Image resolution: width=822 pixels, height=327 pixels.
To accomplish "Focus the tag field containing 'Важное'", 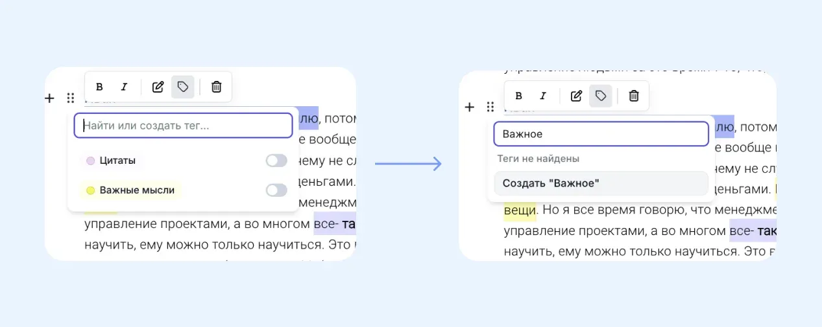I will pyautogui.click(x=601, y=134).
